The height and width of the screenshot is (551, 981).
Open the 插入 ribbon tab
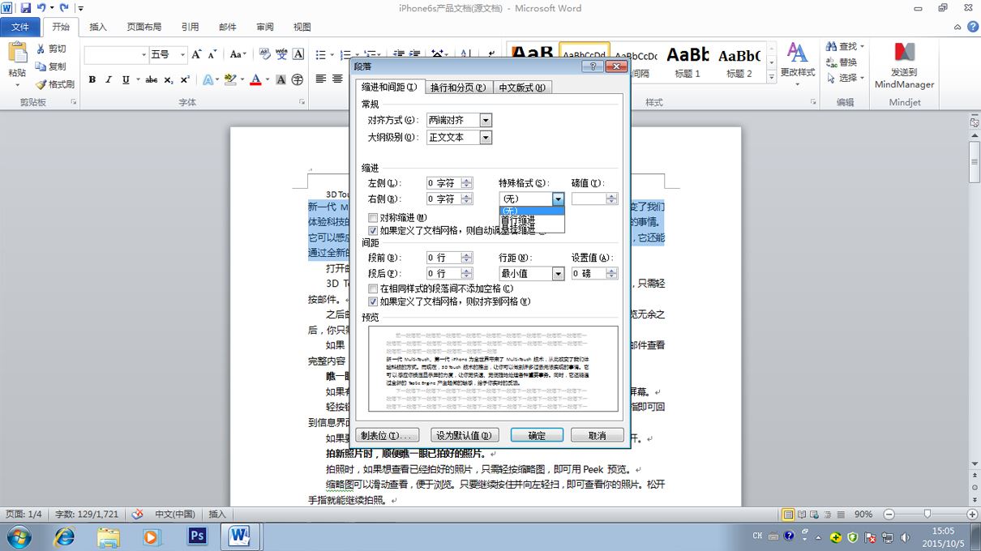point(98,27)
